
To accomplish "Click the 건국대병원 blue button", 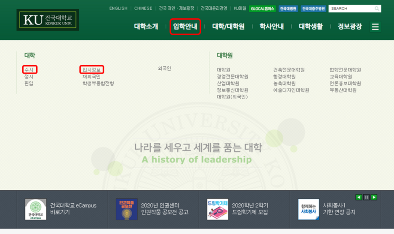I will tap(288, 8).
